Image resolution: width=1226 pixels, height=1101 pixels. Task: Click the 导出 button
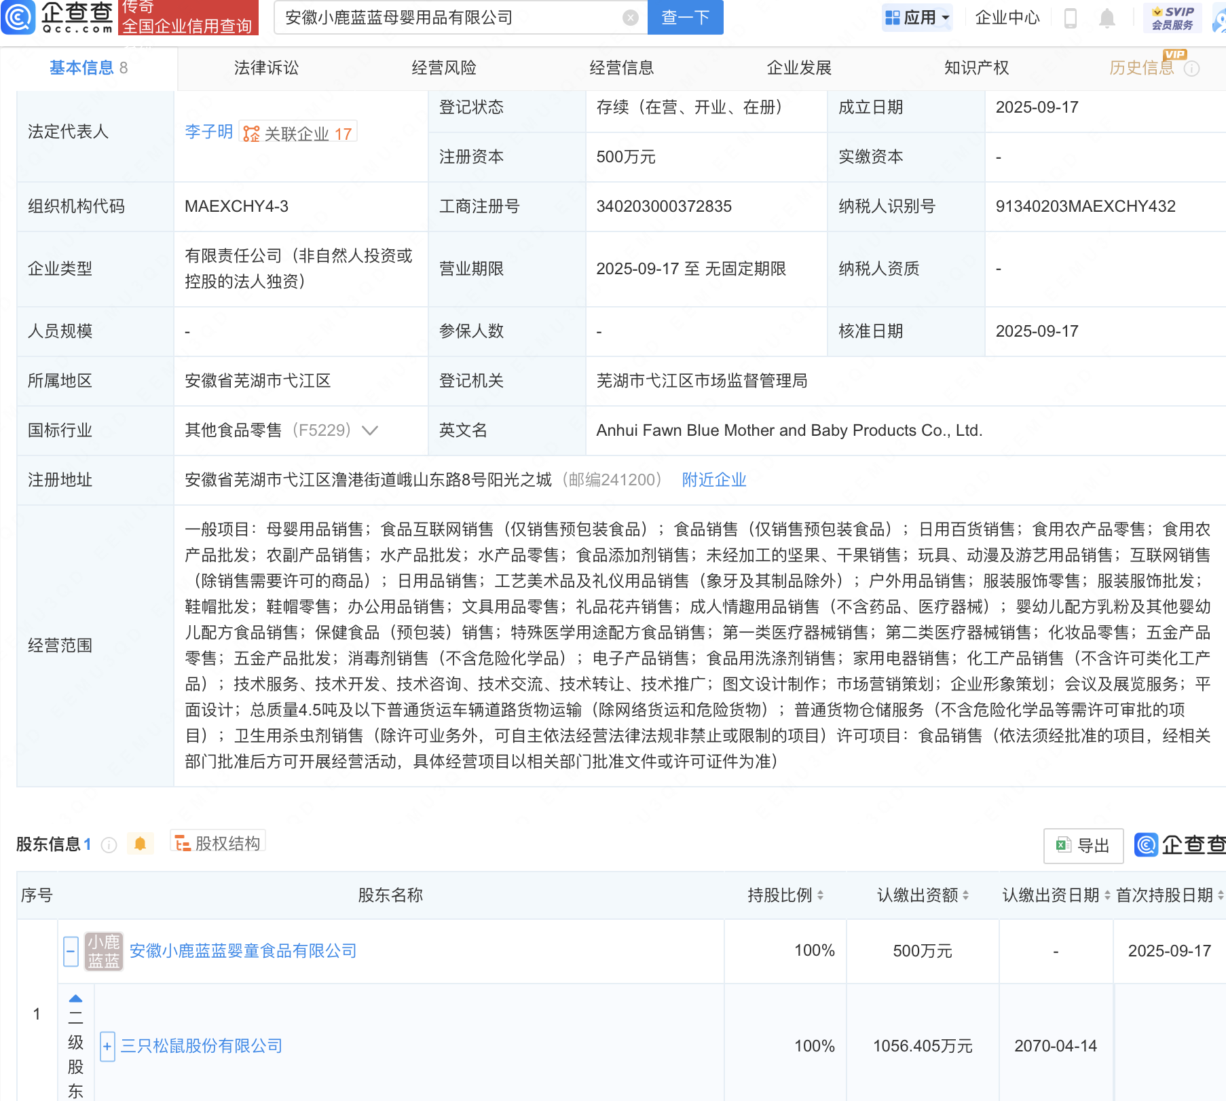click(1083, 846)
